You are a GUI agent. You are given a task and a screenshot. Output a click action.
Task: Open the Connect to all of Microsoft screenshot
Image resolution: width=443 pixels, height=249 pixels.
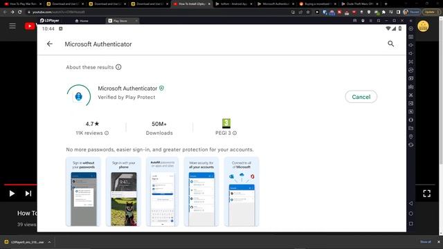pyautogui.click(x=242, y=192)
